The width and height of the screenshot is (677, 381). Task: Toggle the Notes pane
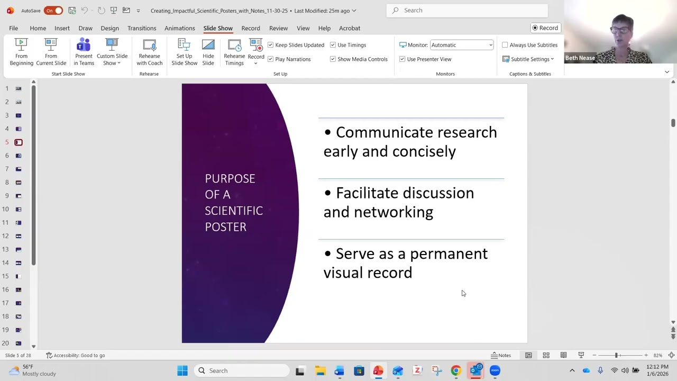point(501,355)
